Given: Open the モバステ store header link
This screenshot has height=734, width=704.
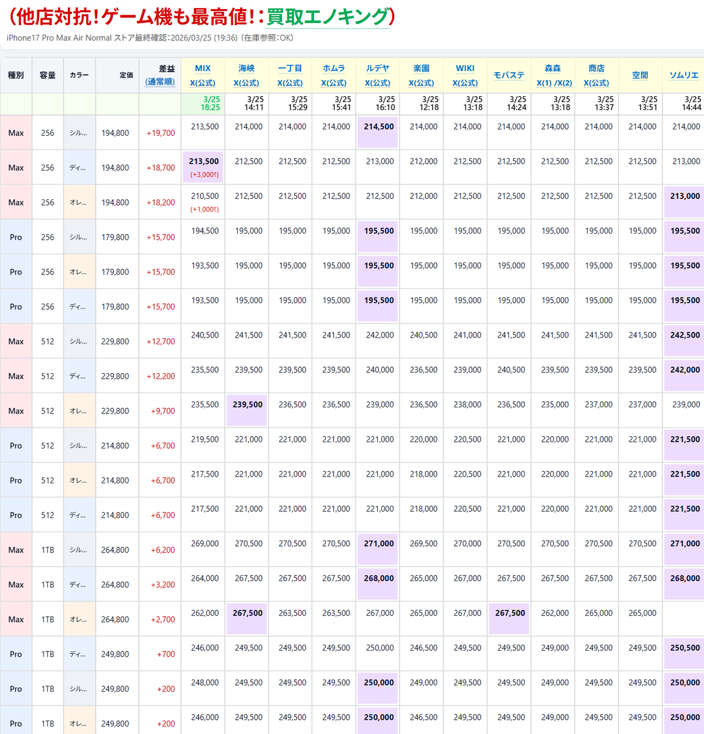Looking at the screenshot, I should [509, 75].
